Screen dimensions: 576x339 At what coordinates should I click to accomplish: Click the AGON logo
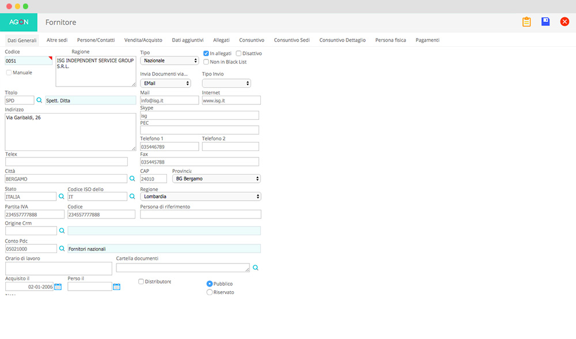click(19, 22)
